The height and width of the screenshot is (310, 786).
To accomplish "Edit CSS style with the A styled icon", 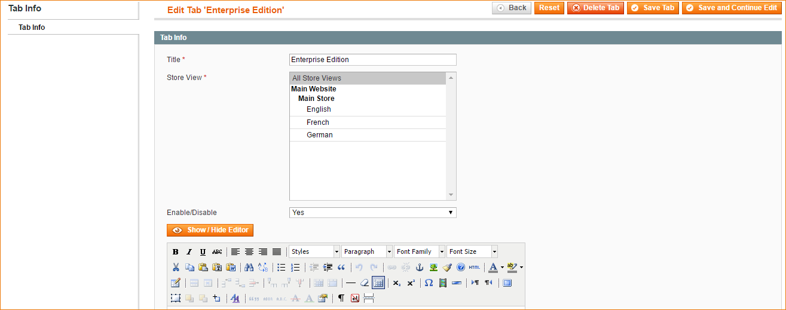I will 236,298.
